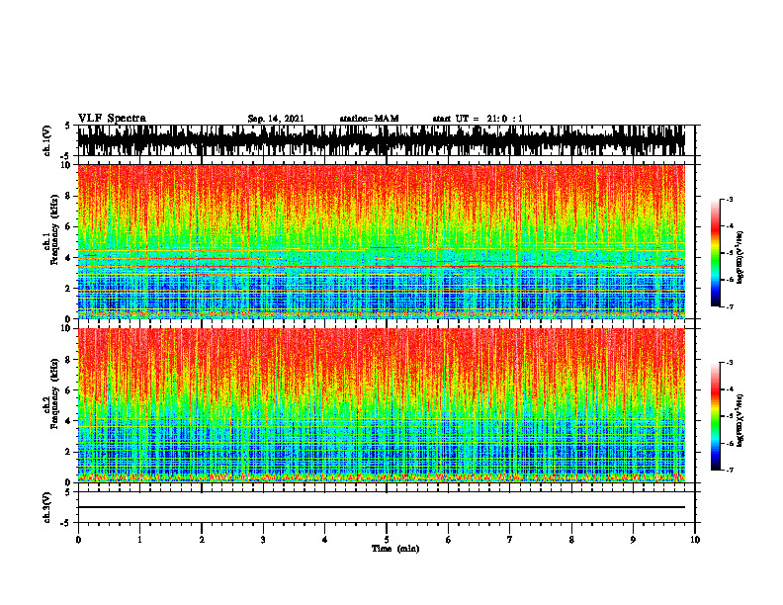783x605 pixels.
Task: Click time axis tick label "10"
Action: (695, 540)
